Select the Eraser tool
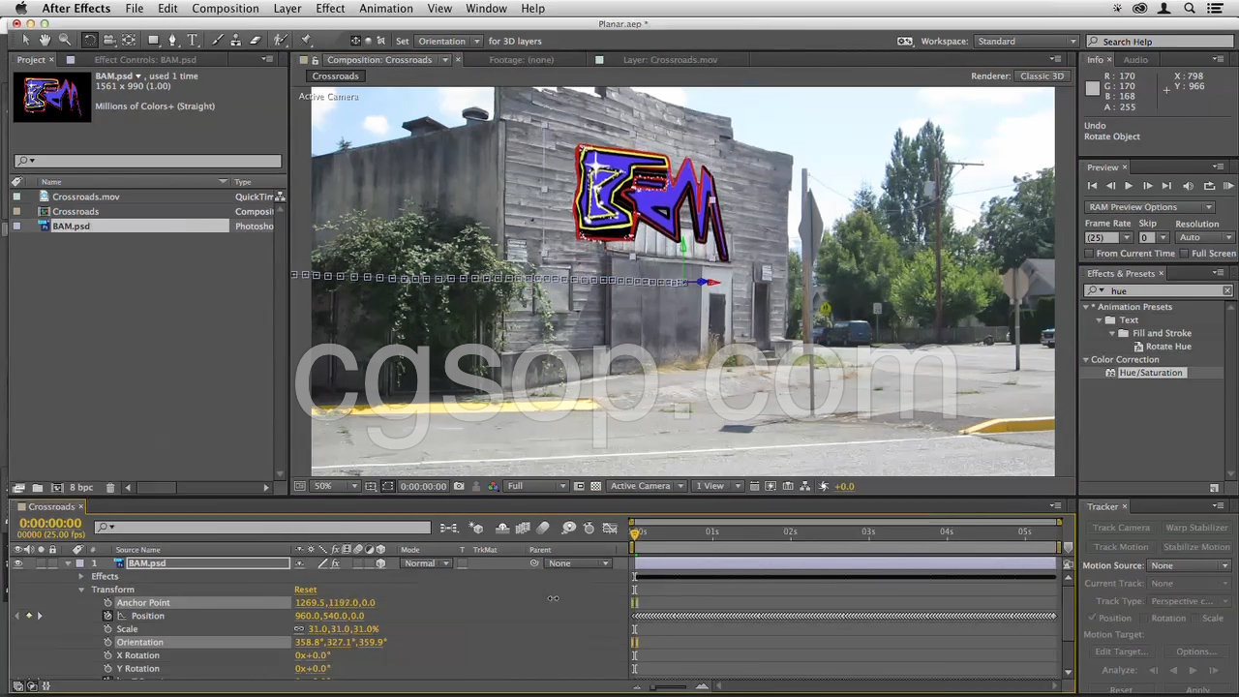The image size is (1239, 697). pos(256,41)
